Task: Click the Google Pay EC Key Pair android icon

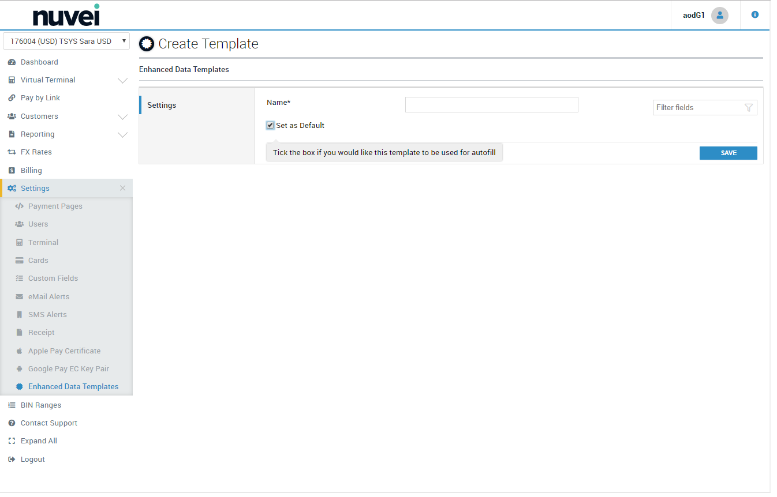Action: (x=19, y=369)
